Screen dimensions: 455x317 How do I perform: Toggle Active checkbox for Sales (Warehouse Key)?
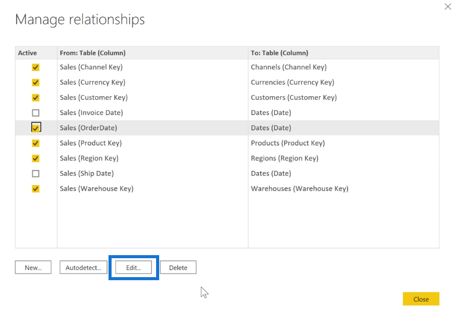tap(36, 189)
